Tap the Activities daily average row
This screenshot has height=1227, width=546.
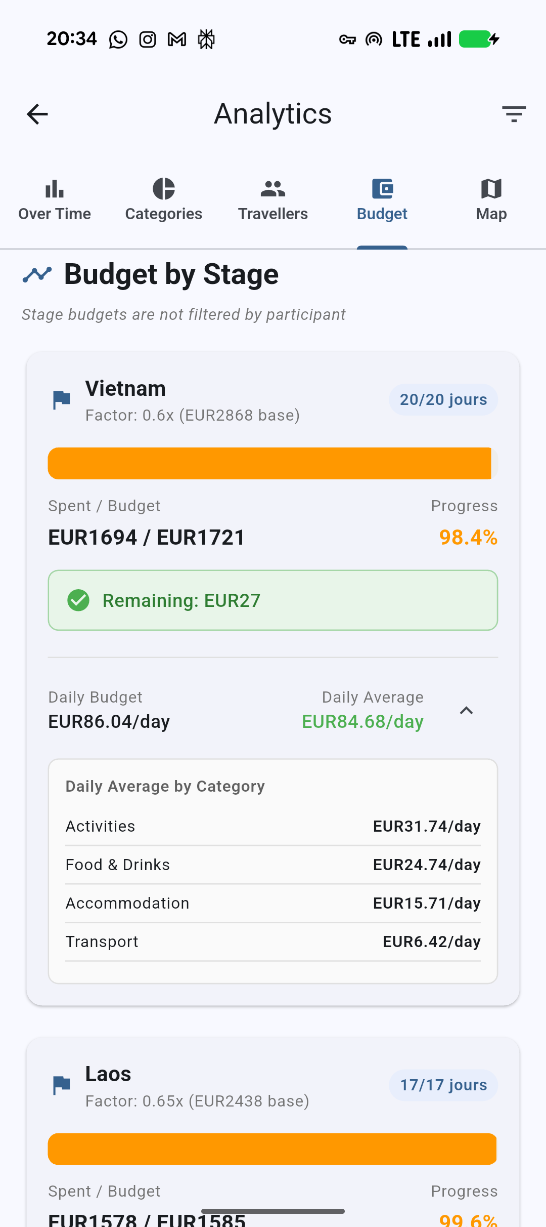click(x=273, y=826)
